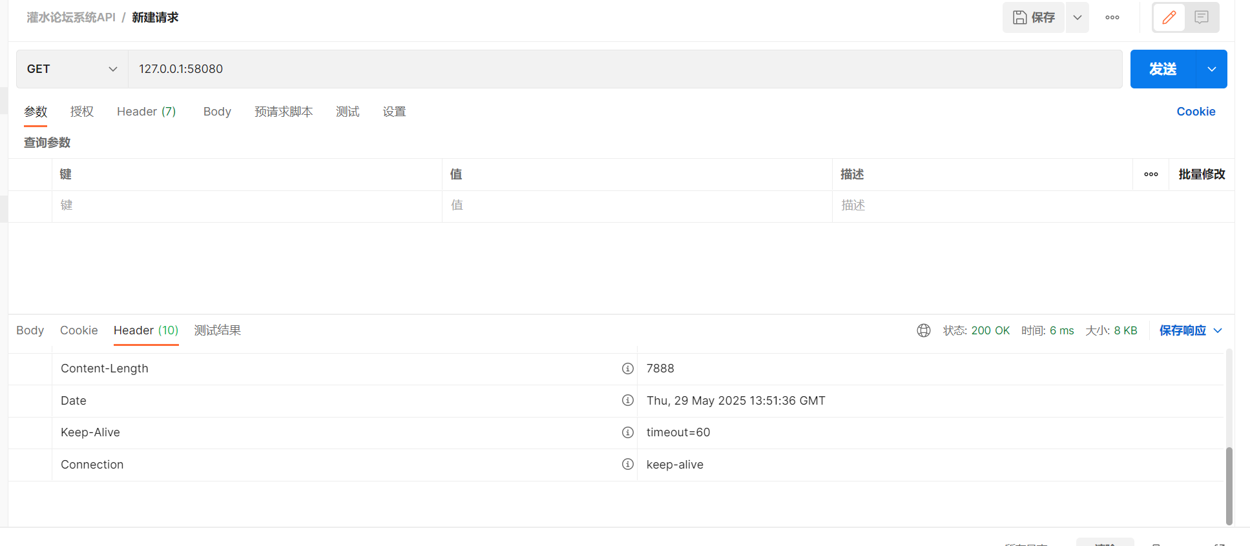Open the Cookie link on the right
This screenshot has width=1250, height=546.
pos(1196,112)
